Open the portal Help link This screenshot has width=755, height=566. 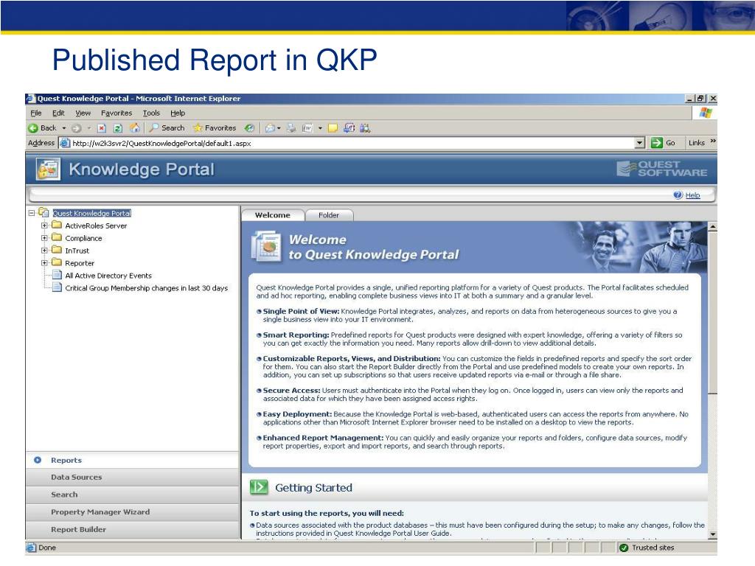(x=692, y=195)
